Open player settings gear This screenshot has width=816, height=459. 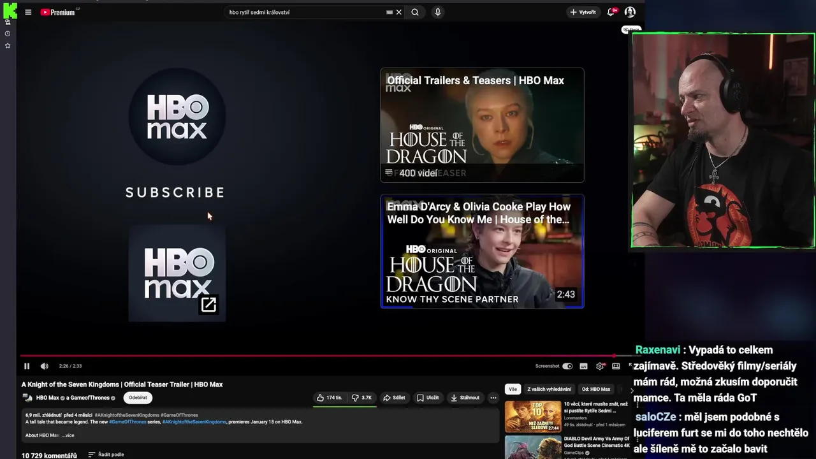pyautogui.click(x=600, y=366)
